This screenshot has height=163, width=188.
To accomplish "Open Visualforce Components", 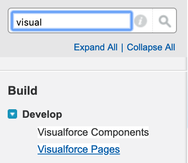I will point(93,132).
